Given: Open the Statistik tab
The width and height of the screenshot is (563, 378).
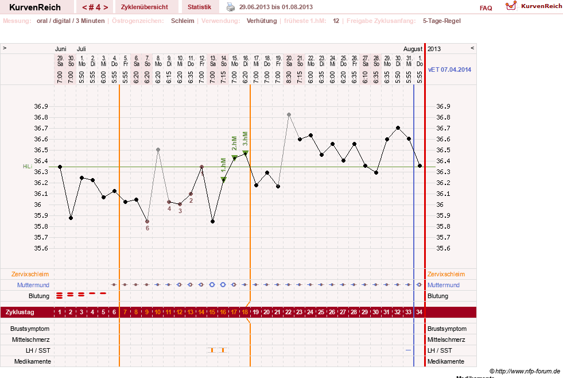Looking at the screenshot, I should [x=199, y=7].
